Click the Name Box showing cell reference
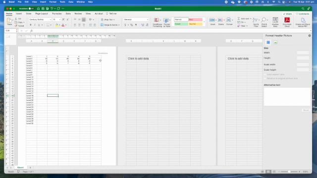 tap(10, 31)
